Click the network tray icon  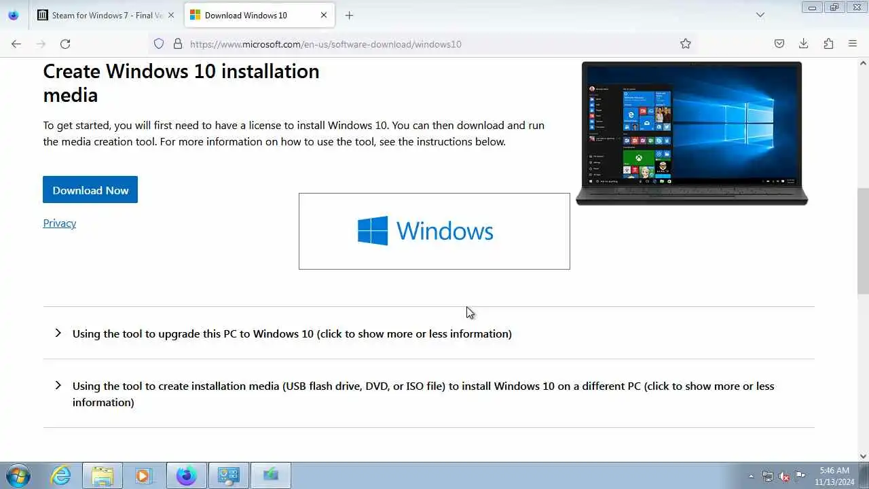(x=768, y=476)
